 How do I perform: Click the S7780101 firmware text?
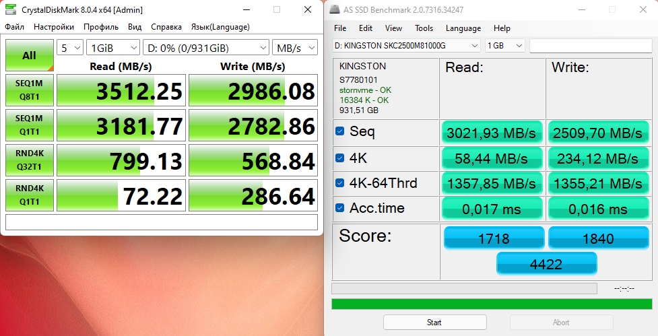point(358,79)
